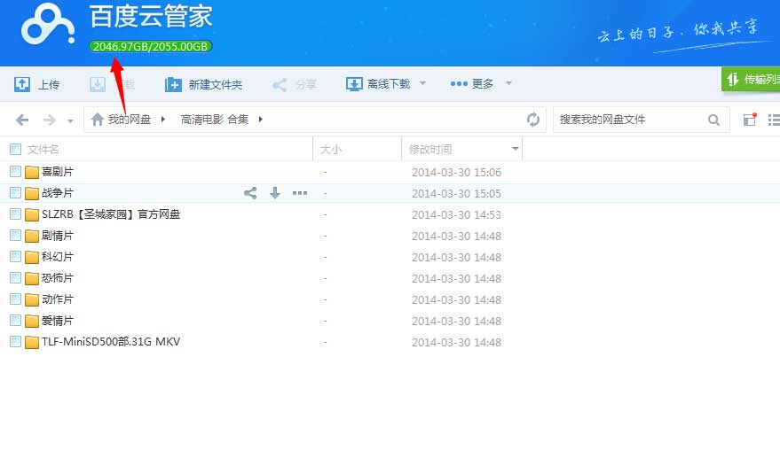Screen dimensions: 780x458
Task: Open the 战争片 folder name
Action: (58, 193)
